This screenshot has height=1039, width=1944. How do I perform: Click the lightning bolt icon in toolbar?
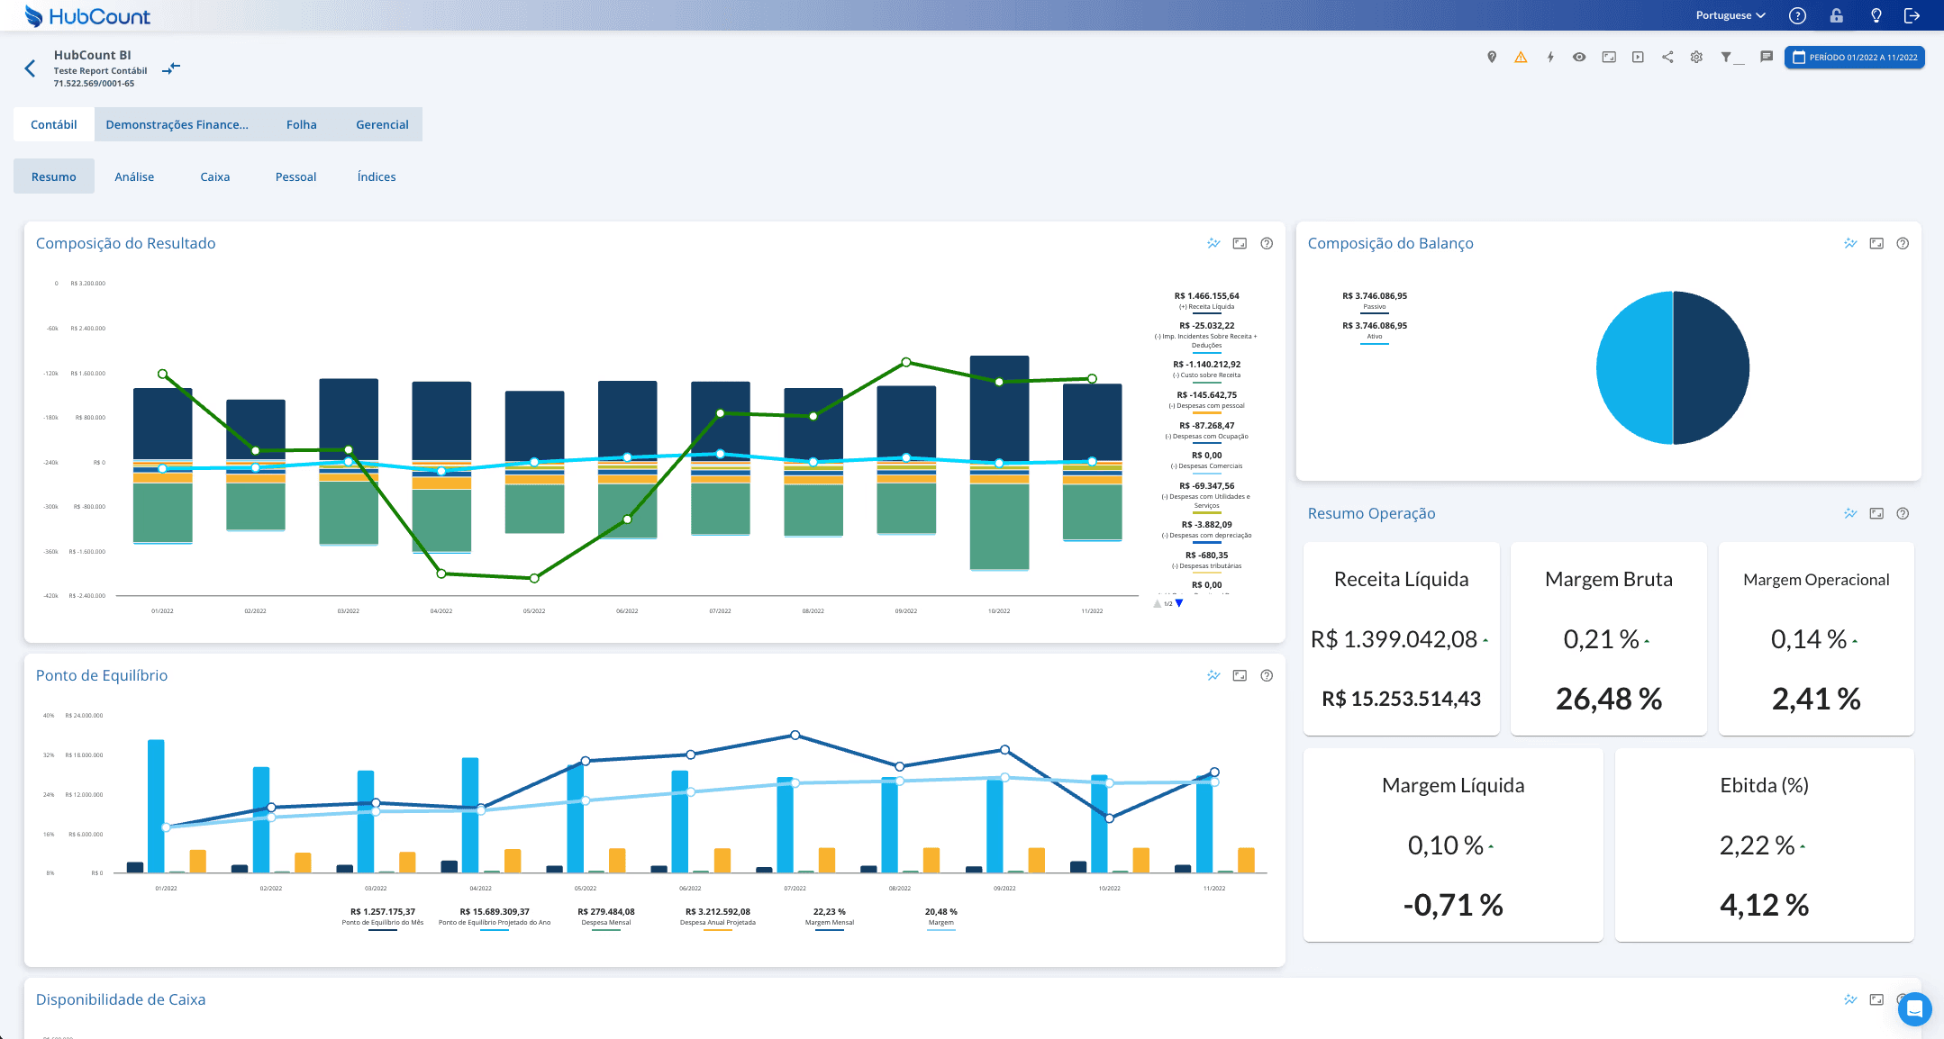pos(1550,58)
